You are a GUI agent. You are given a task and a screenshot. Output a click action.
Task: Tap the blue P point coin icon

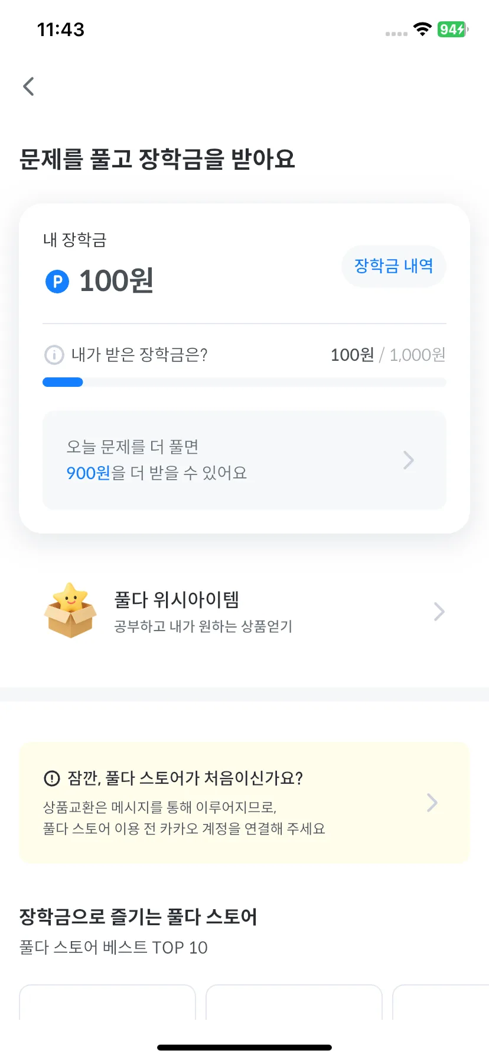pyautogui.click(x=57, y=282)
